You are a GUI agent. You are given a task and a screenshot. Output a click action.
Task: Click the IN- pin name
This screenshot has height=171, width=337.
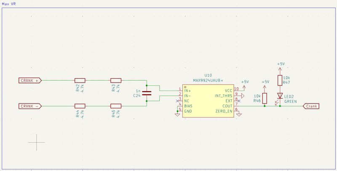187,96
